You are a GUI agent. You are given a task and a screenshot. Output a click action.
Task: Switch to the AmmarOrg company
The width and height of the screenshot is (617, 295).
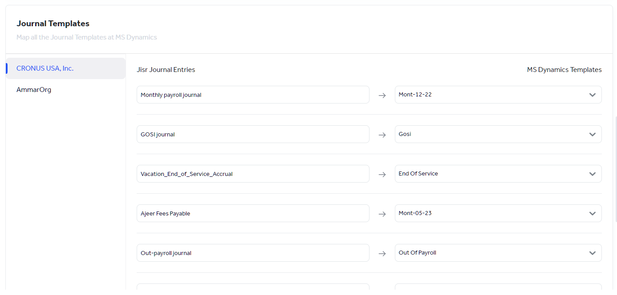click(34, 89)
